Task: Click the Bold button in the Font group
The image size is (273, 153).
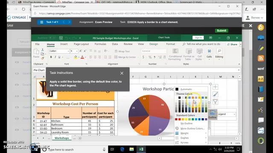Action: (x=51, y=57)
